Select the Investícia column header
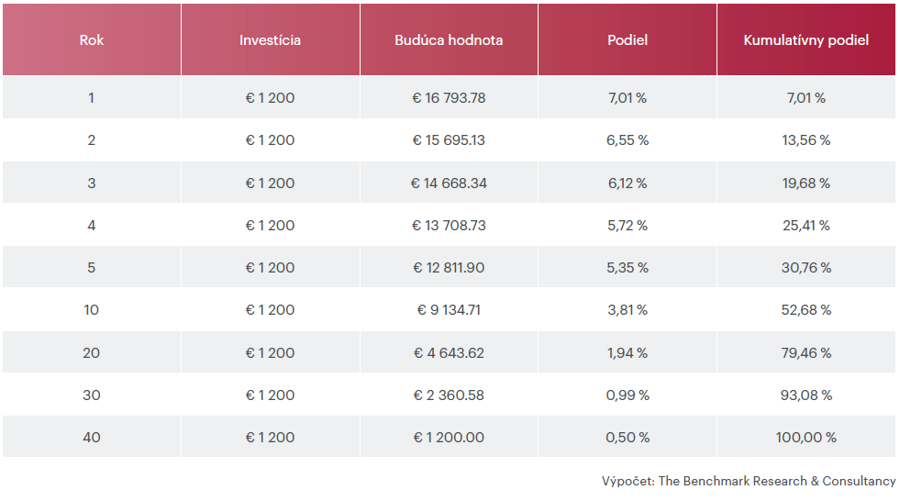 [271, 39]
